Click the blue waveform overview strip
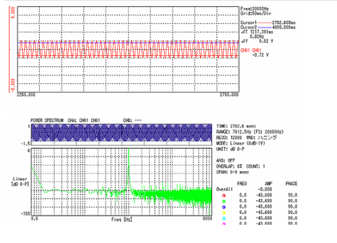The height and width of the screenshot is (243, 337). pyautogui.click(x=122, y=133)
